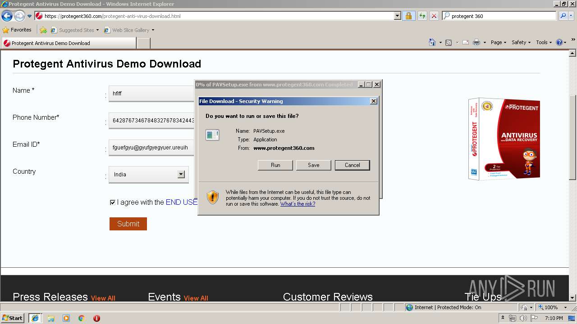Click the Internet Protected Mode status text
The image size is (577, 324).
coord(448,307)
